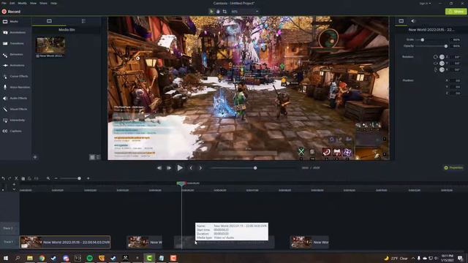Image resolution: width=468 pixels, height=263 pixels.
Task: Switch to Library list view icon
Action: tap(83, 21)
